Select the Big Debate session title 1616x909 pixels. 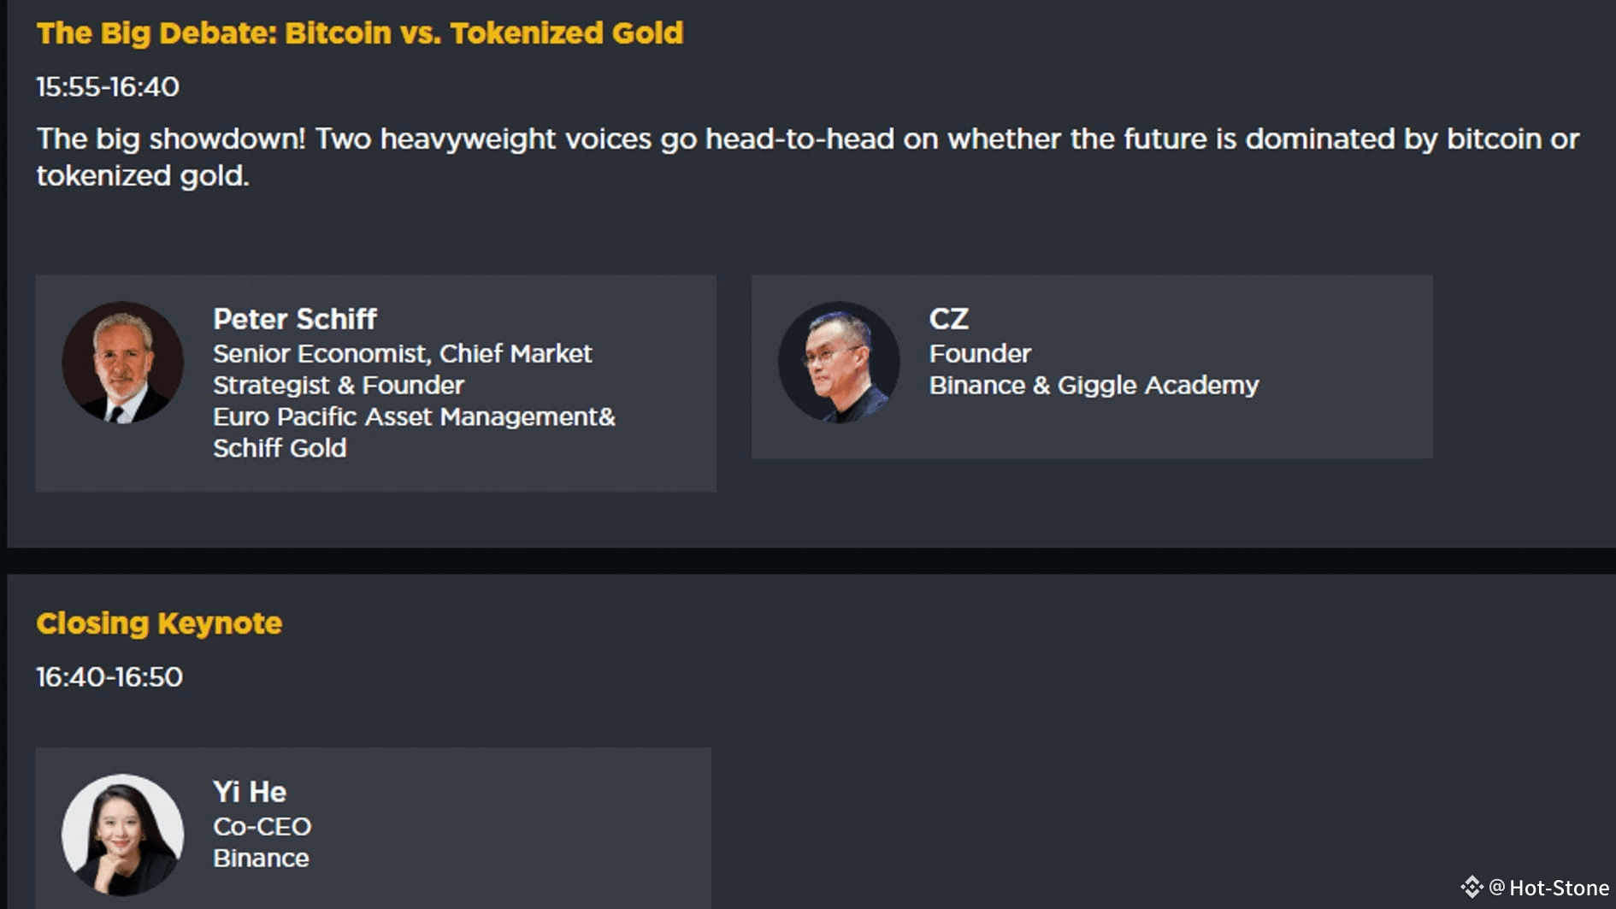[360, 33]
